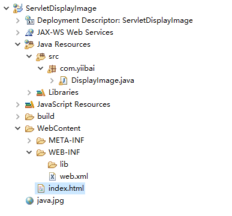Click the JAX-WS Web Services icon

point(29,32)
